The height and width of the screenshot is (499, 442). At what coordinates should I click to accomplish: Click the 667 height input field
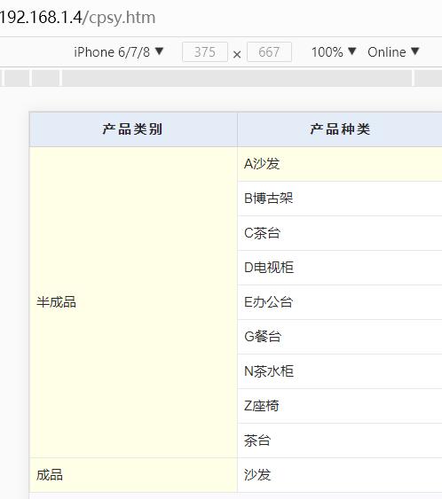click(x=269, y=52)
